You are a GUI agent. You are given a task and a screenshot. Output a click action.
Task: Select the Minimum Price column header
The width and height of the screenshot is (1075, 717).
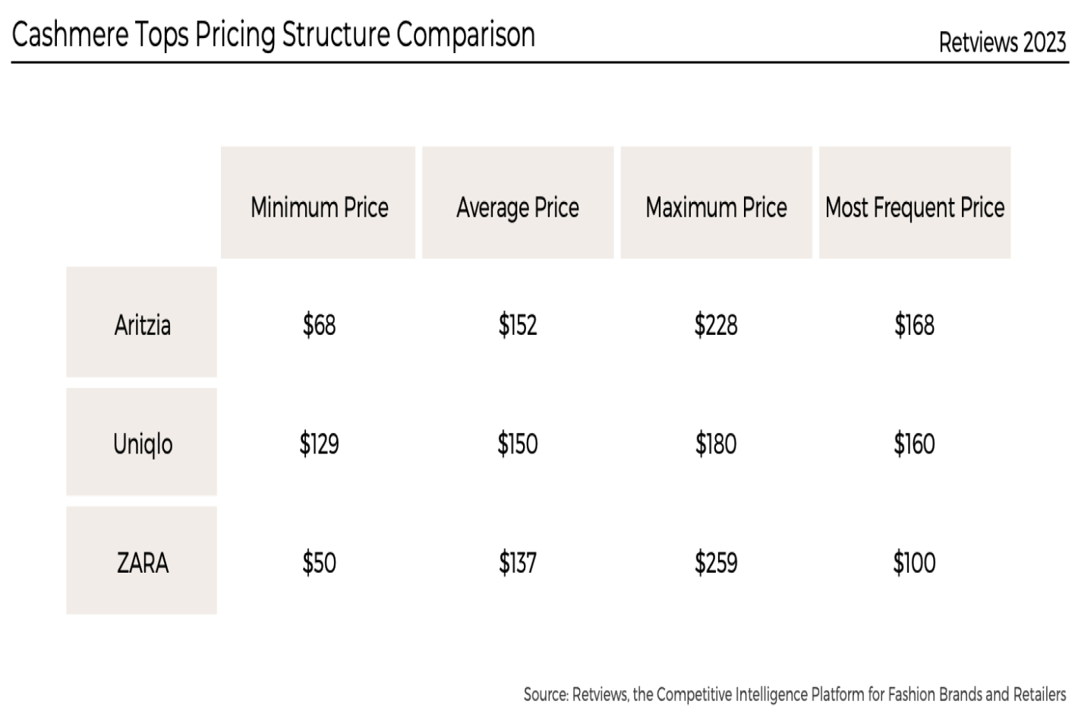pyautogui.click(x=319, y=207)
